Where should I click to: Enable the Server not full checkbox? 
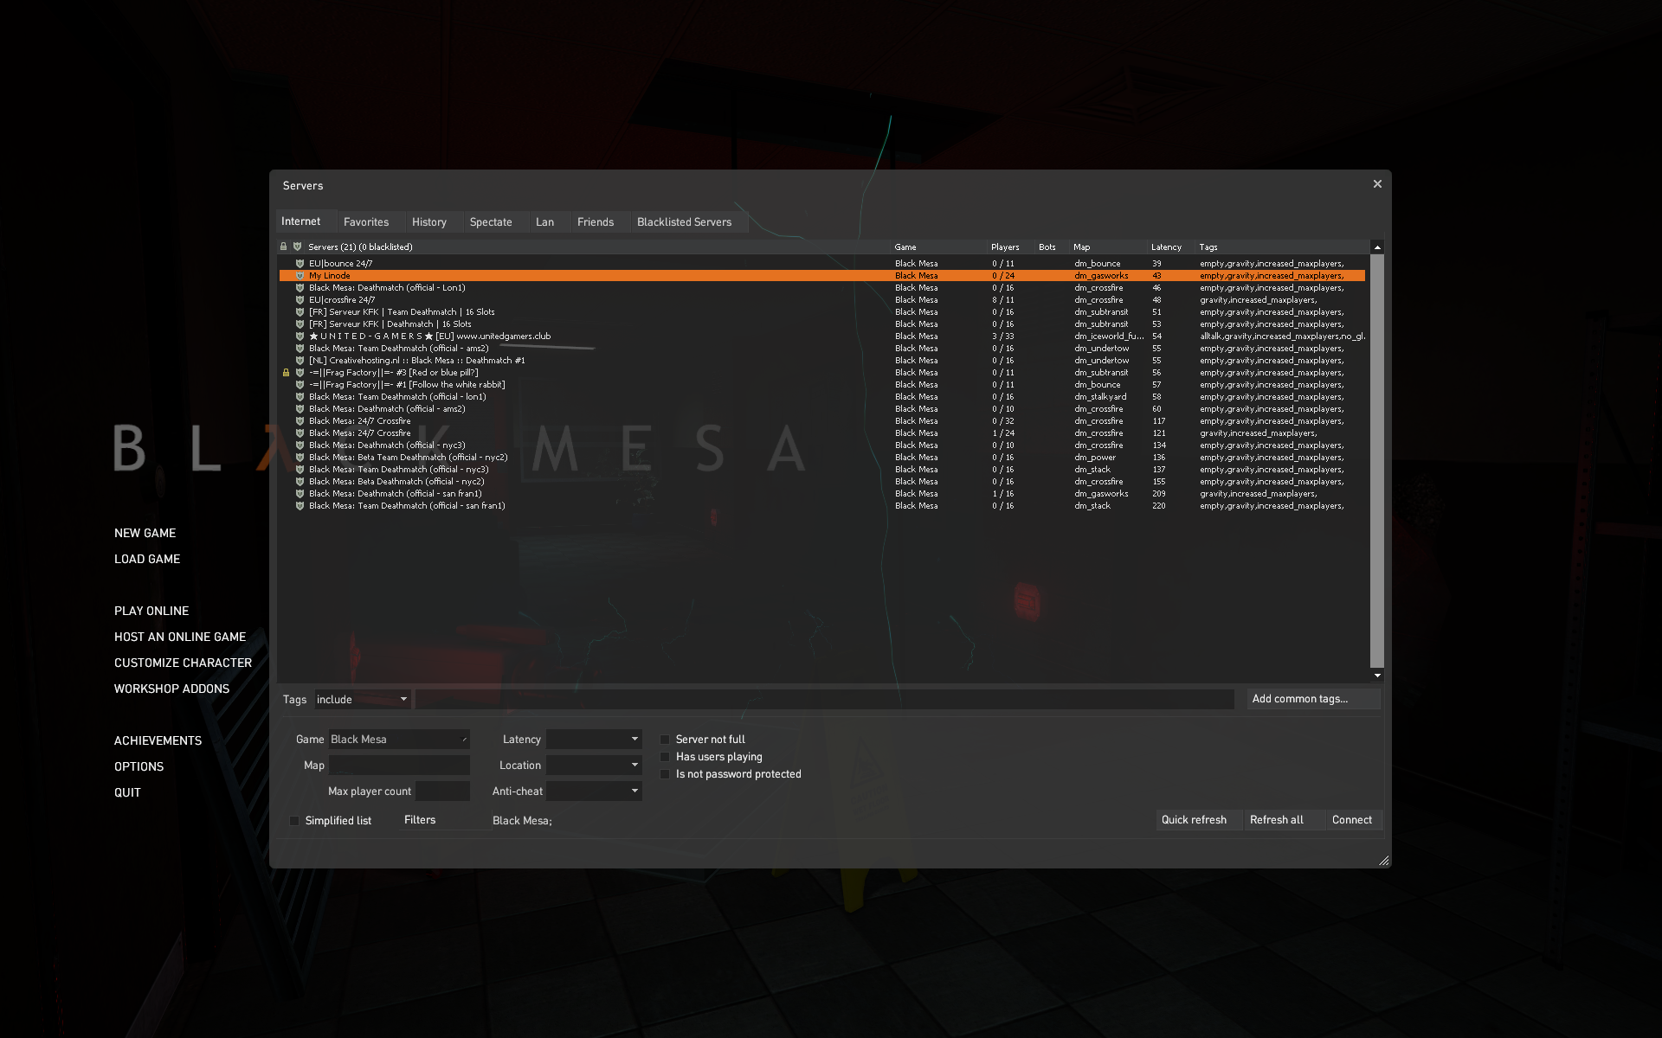point(665,740)
